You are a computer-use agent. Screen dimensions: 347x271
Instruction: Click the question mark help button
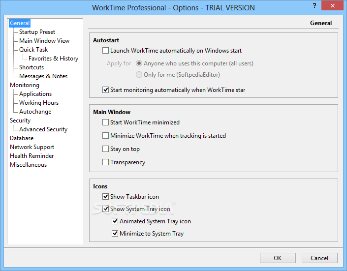315,5
